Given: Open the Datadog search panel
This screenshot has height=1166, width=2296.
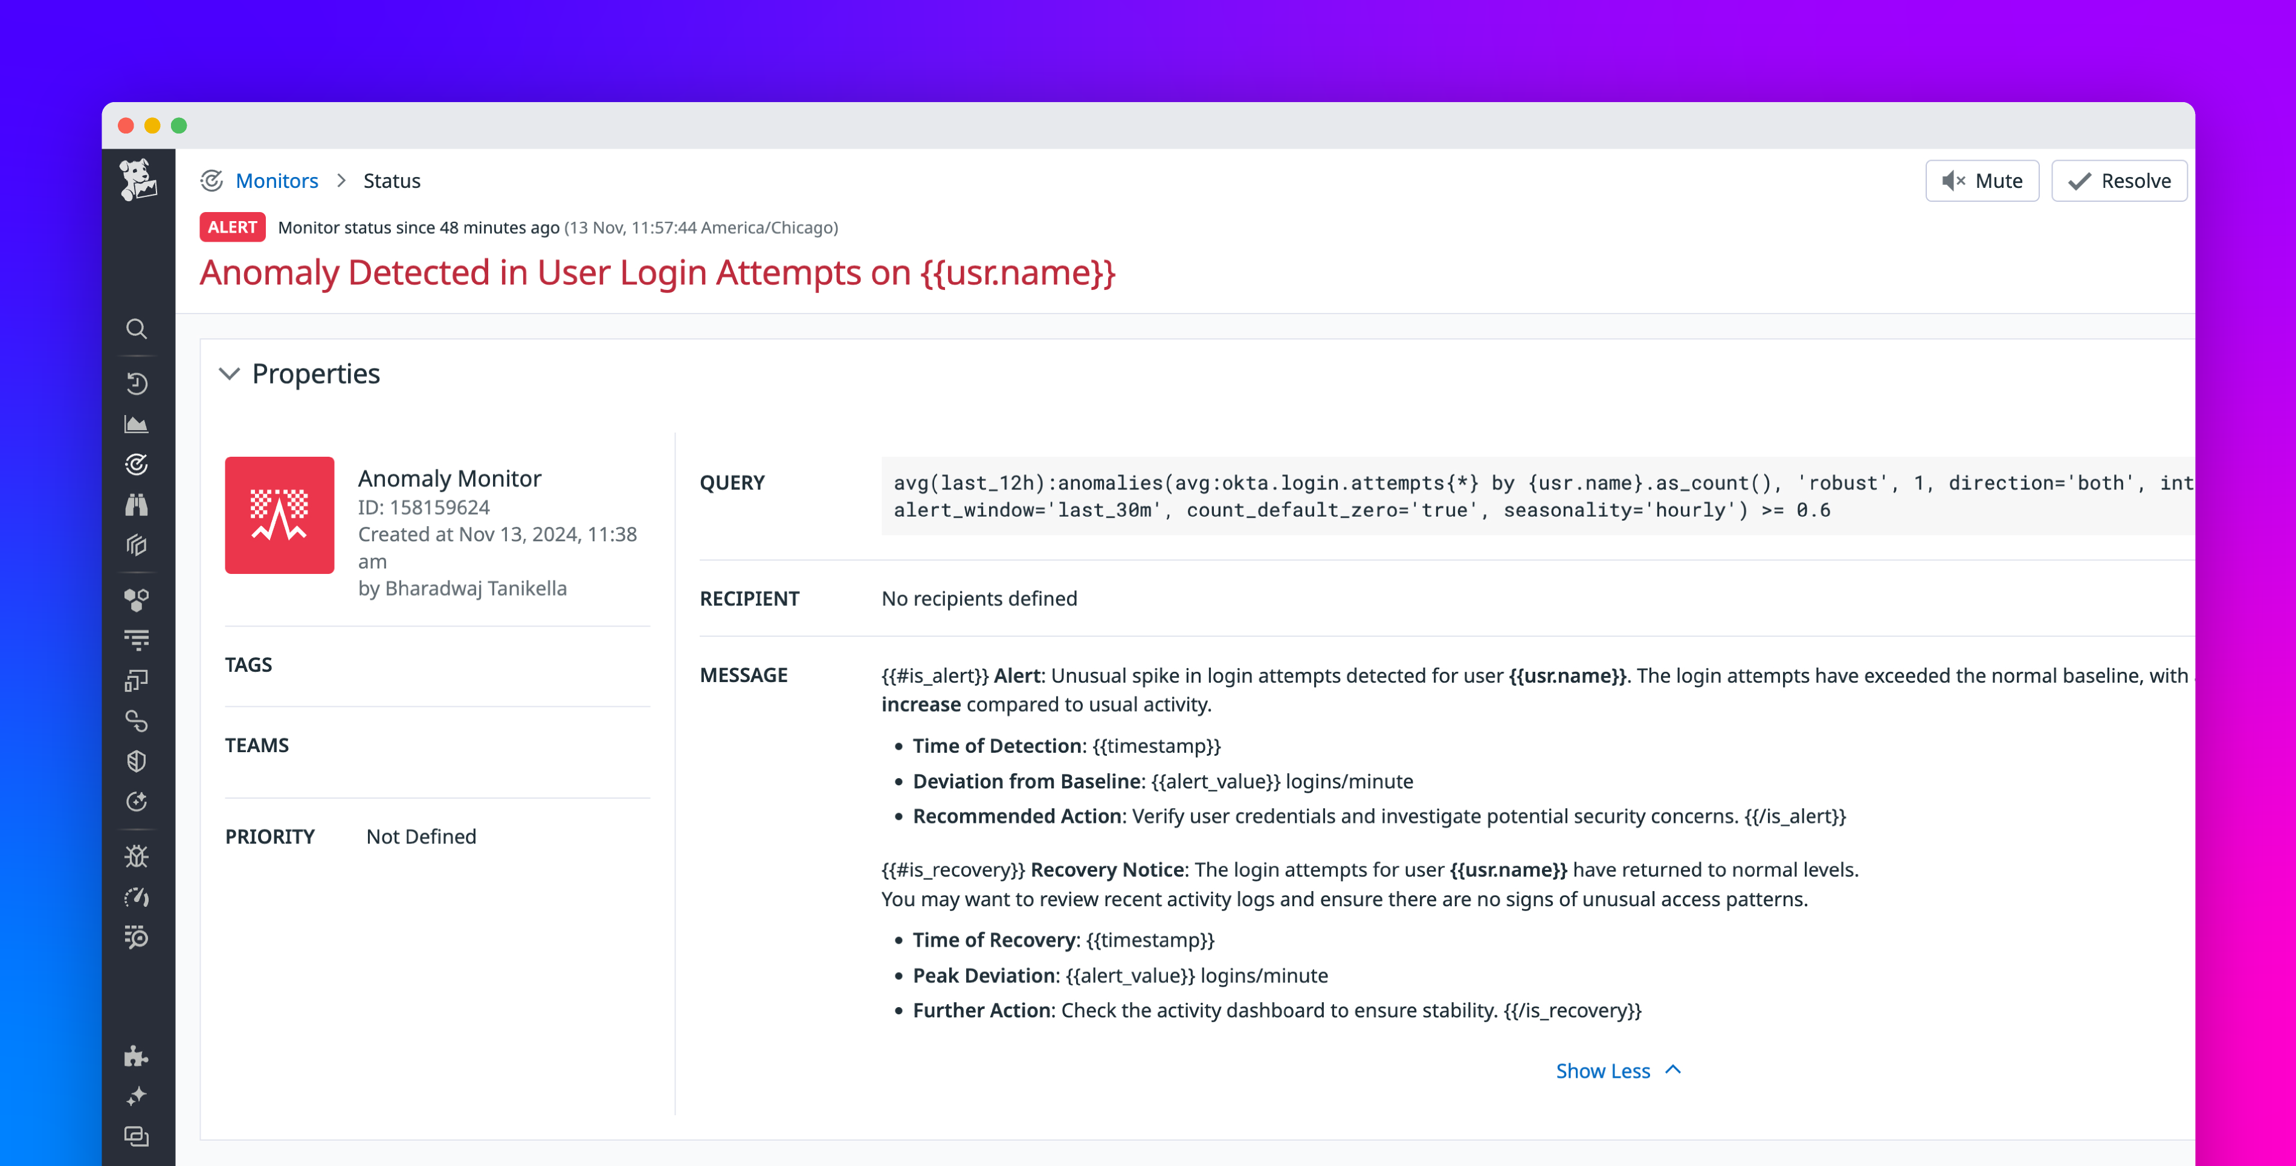Looking at the screenshot, I should [x=137, y=329].
